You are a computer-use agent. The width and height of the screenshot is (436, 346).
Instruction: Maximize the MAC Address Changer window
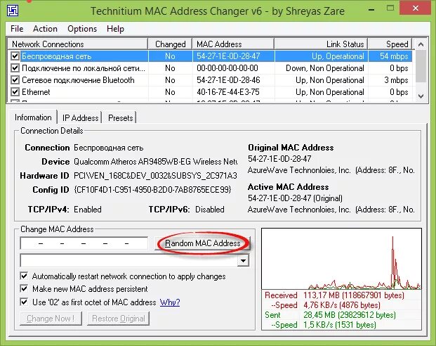tap(390, 8)
